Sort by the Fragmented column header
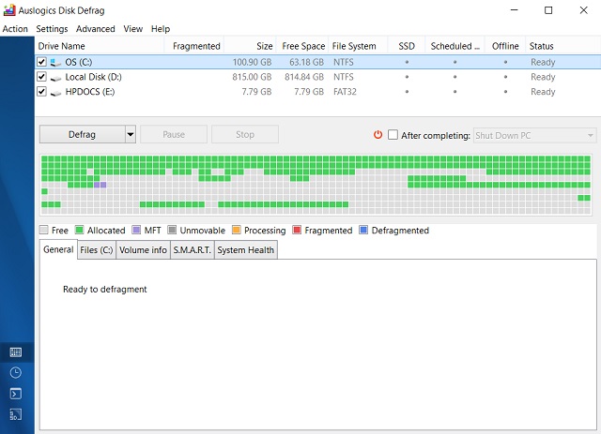Image resolution: width=601 pixels, height=434 pixels. [194, 46]
